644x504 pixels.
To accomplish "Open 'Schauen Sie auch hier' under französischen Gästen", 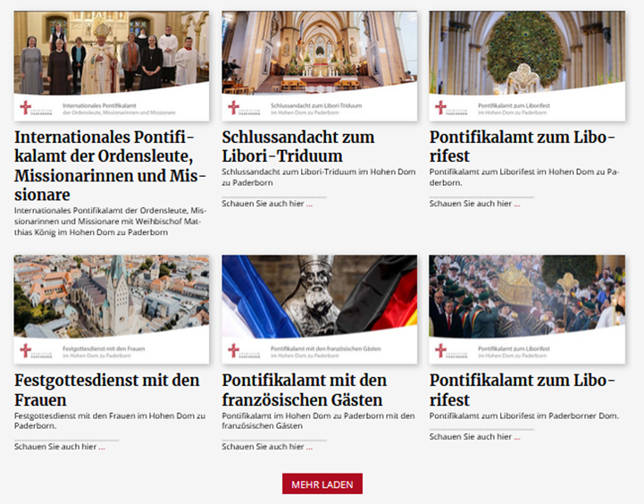I will click(267, 447).
